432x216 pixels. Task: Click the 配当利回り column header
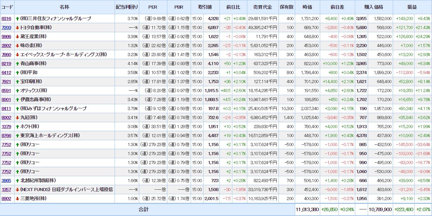(x=126, y=7)
